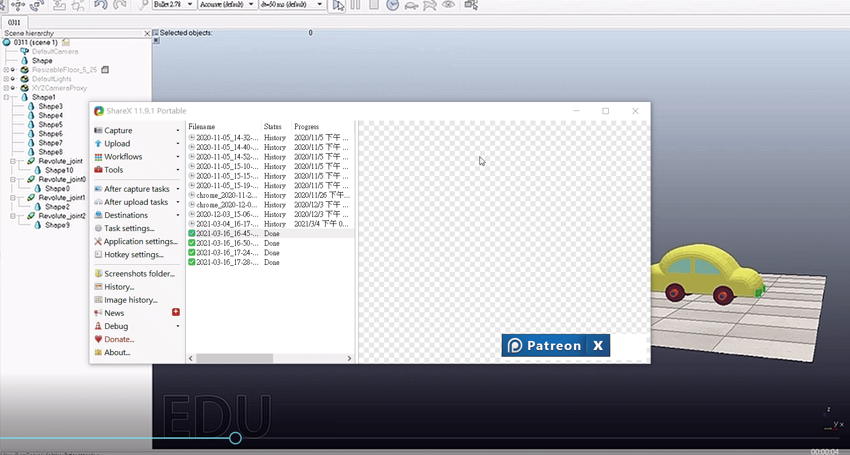Click the DefaultCamera icon in scene hierarchy
Viewport: 850px width, 455px height.
(24, 51)
